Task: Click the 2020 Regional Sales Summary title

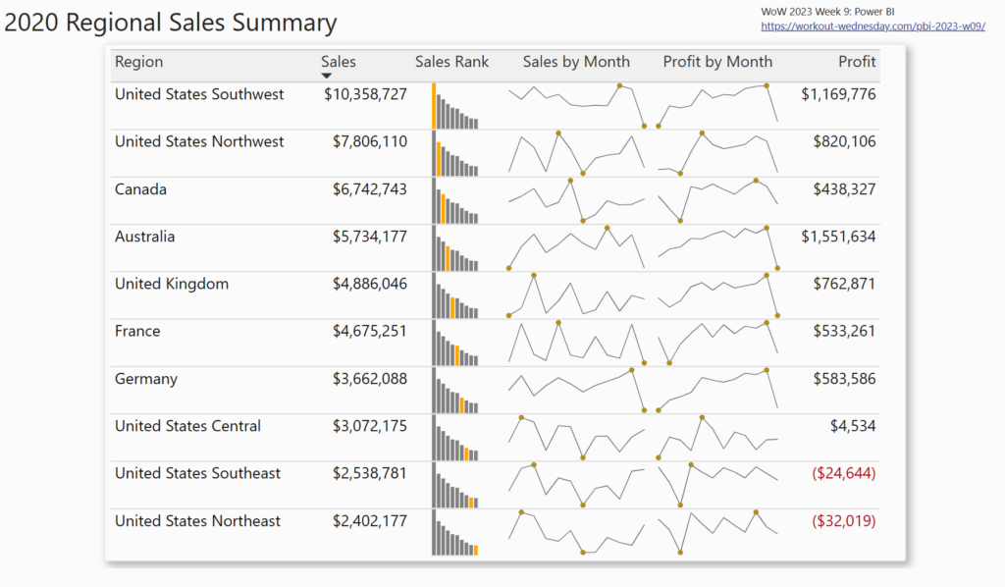Action: click(171, 23)
